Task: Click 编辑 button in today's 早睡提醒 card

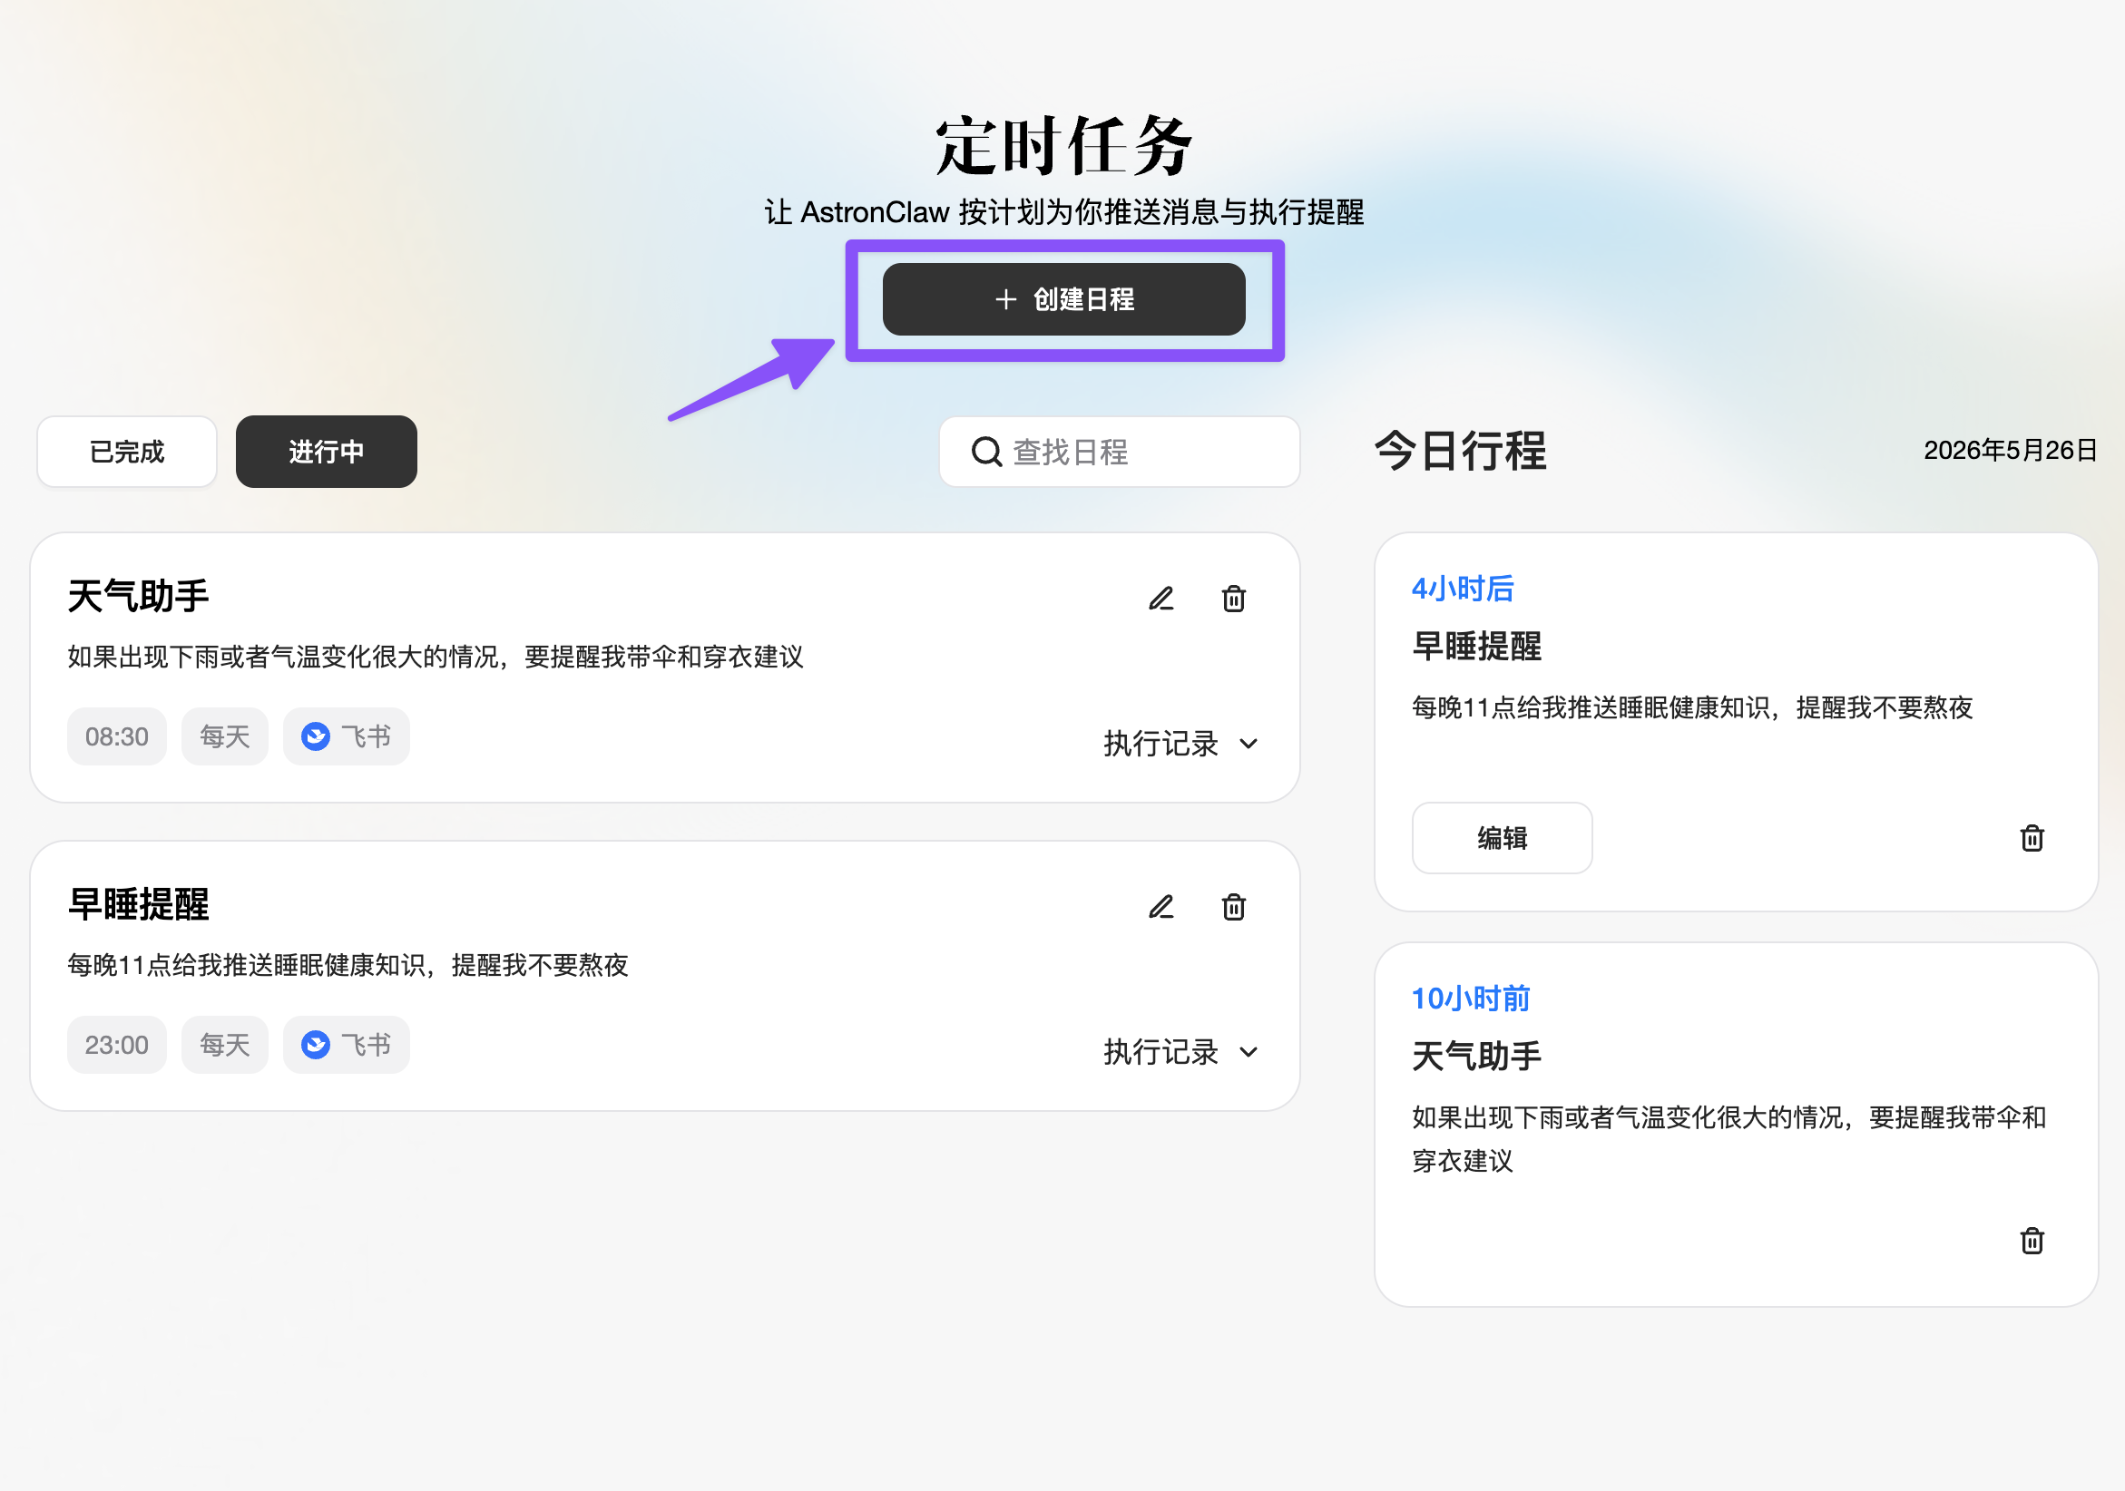Action: [x=1501, y=838]
